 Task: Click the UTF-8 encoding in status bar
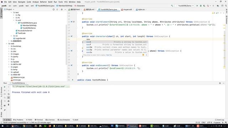pos(209,122)
